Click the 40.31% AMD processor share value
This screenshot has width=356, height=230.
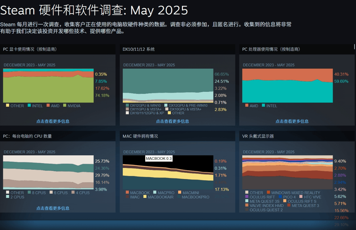click(x=341, y=74)
